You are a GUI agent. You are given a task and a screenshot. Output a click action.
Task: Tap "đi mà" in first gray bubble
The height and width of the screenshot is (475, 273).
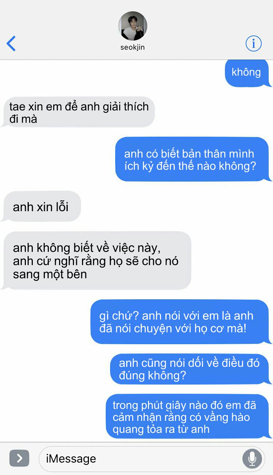23,119
